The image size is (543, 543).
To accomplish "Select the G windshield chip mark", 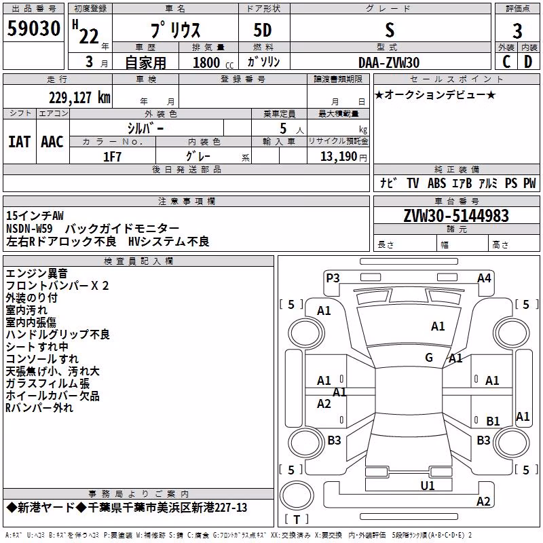I will (429, 357).
